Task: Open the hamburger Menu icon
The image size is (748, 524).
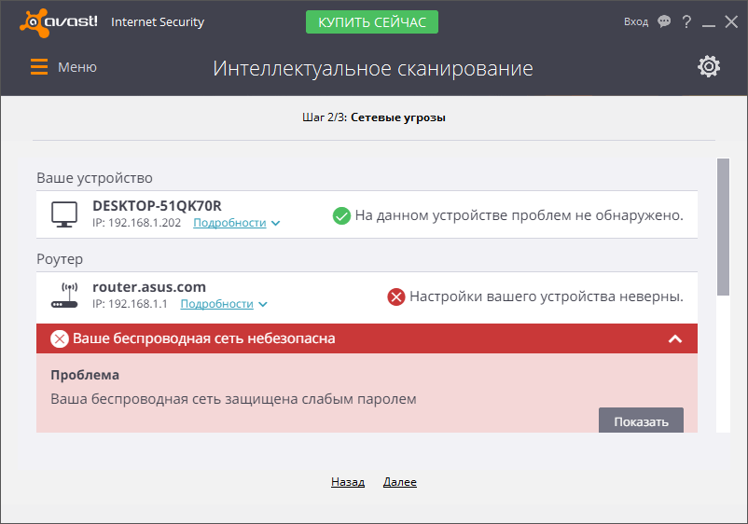Action: pos(39,67)
